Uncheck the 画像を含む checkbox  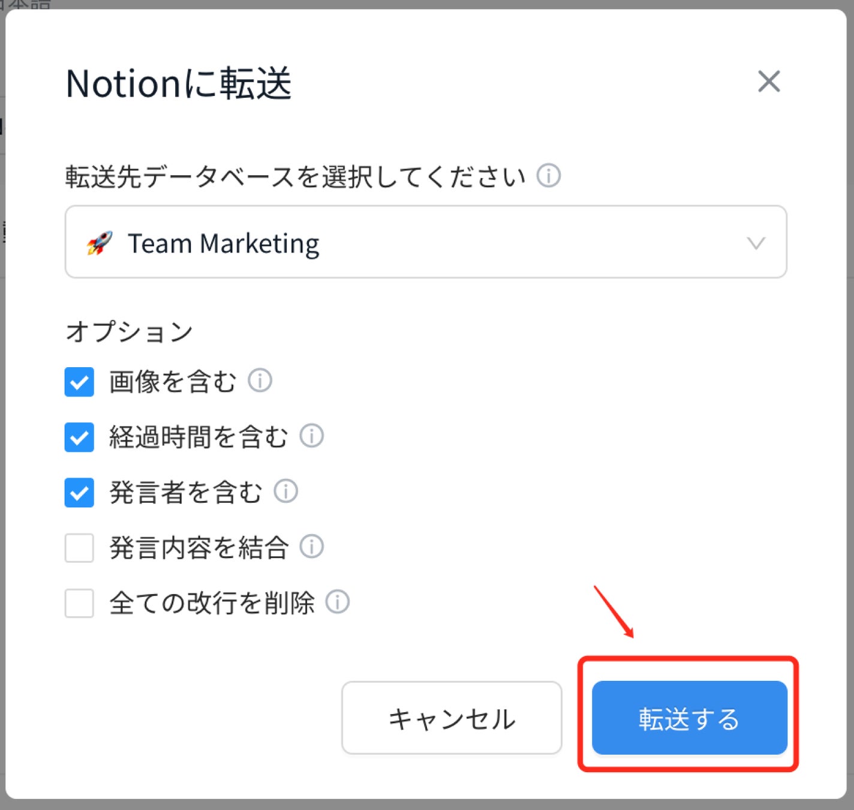pos(79,382)
